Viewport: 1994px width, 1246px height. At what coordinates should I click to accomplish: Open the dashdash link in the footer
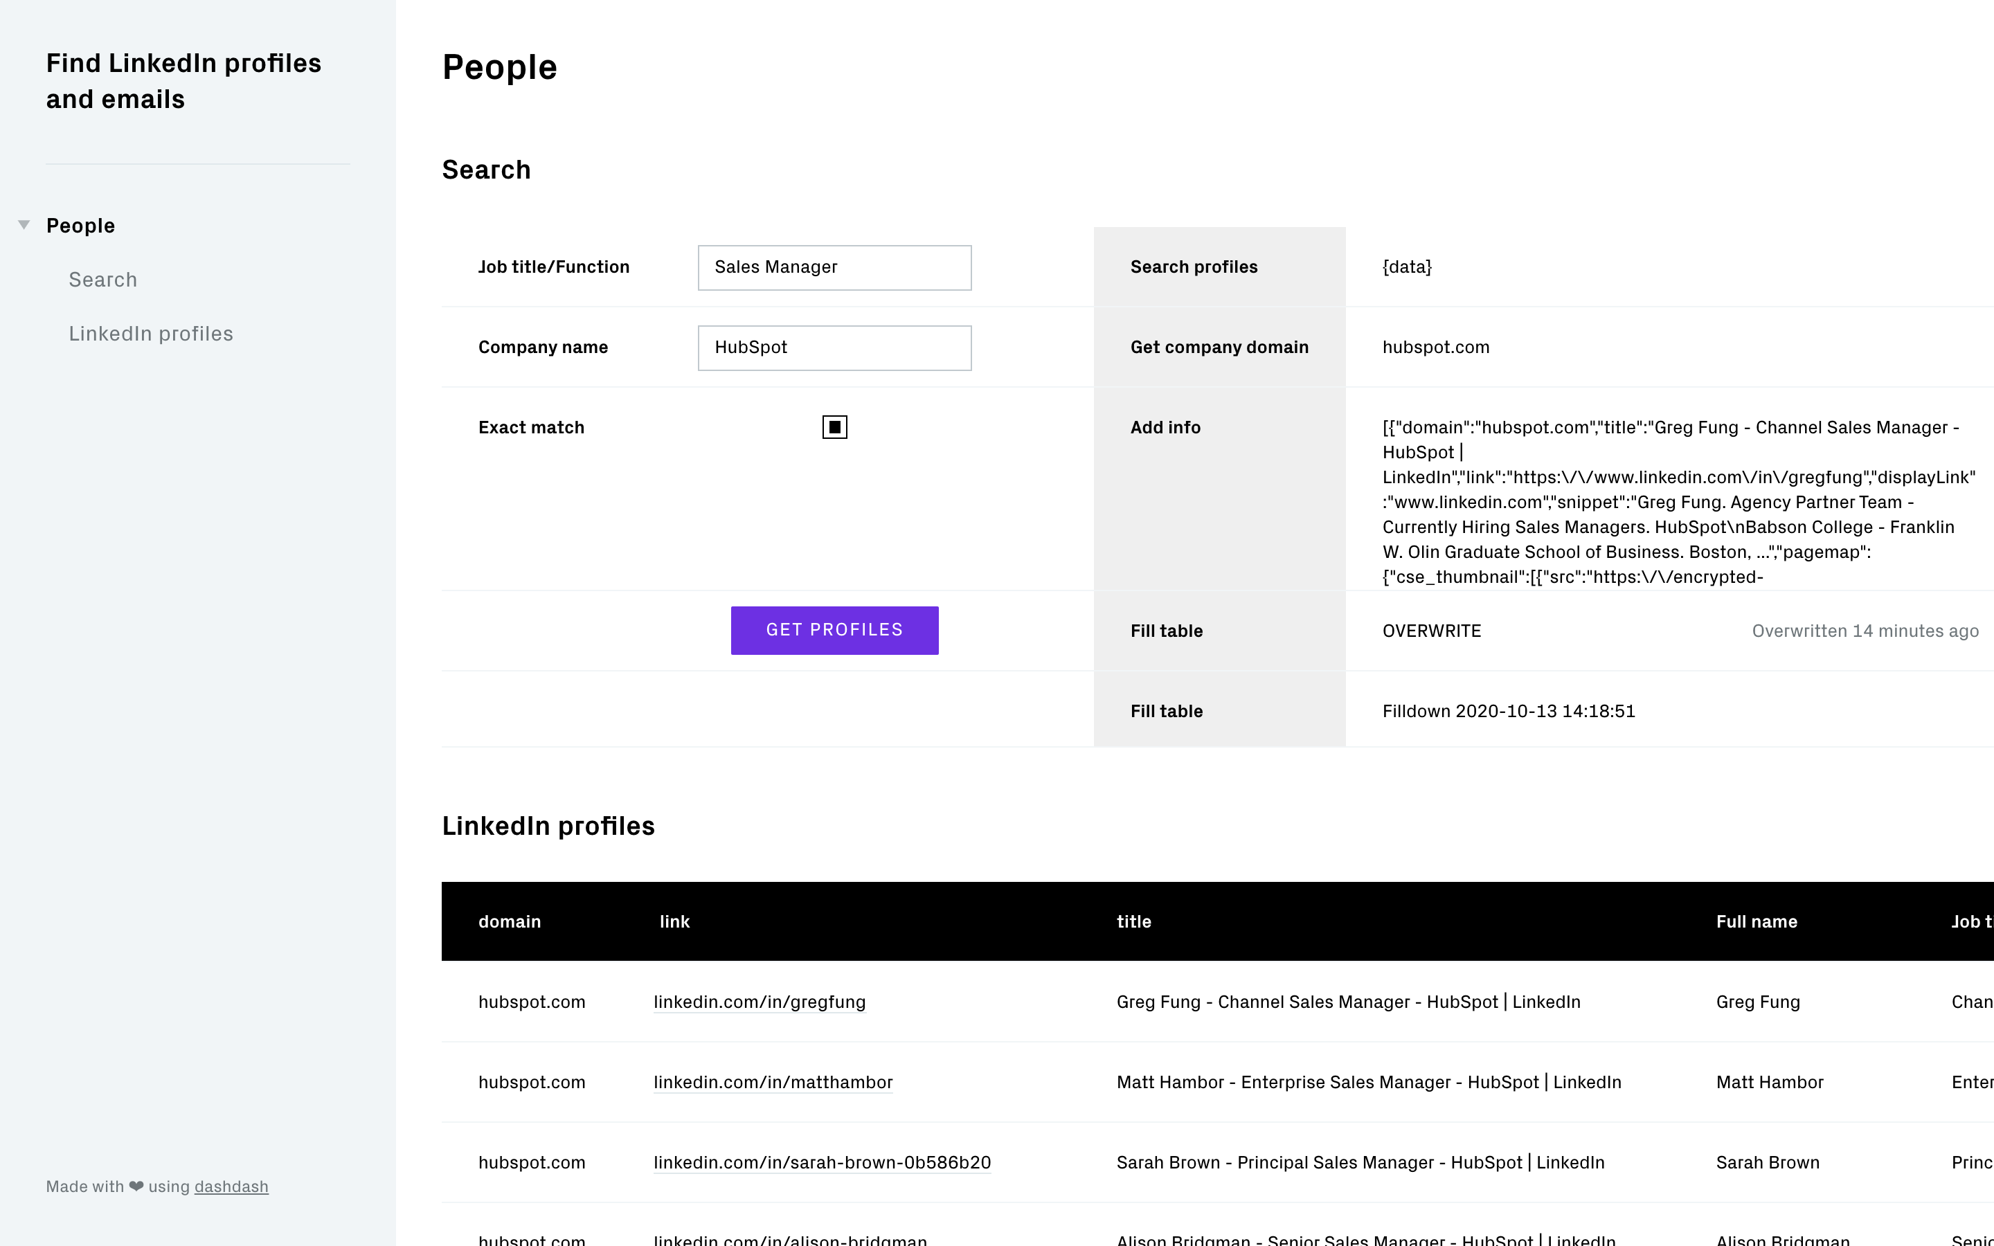(x=231, y=1186)
